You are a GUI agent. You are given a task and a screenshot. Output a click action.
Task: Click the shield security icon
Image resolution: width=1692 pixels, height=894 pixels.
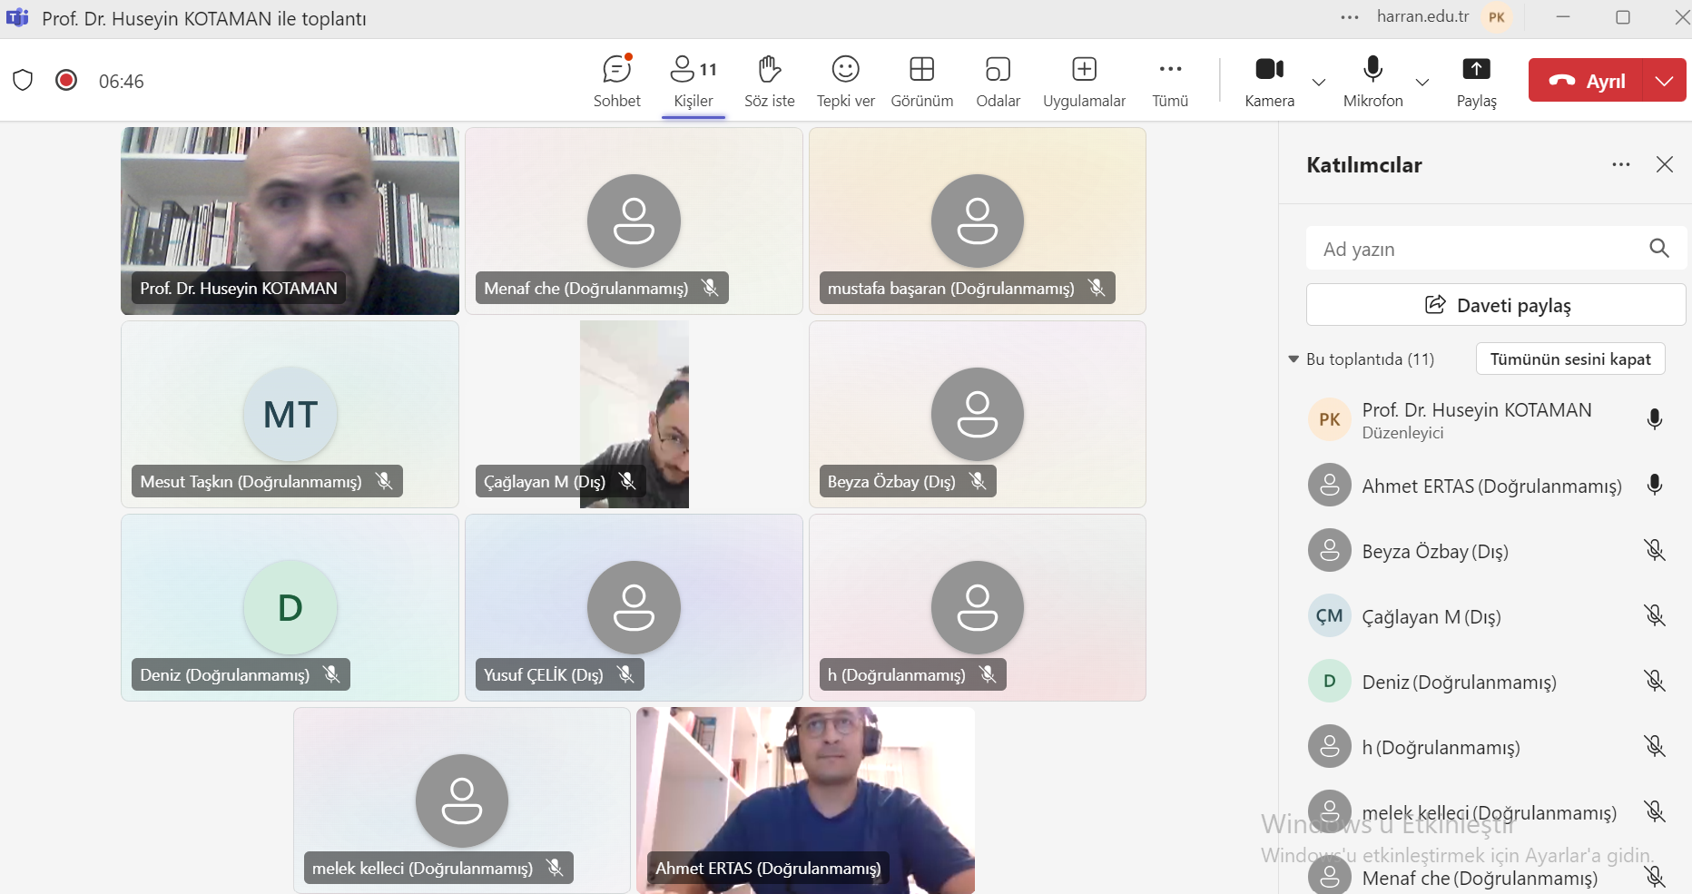point(23,81)
